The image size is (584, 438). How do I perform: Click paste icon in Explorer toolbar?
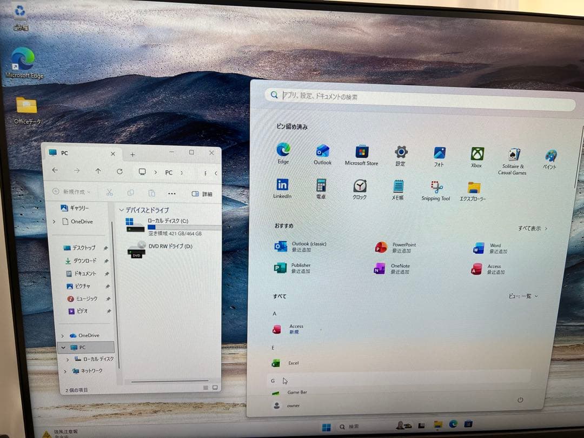tap(151, 193)
